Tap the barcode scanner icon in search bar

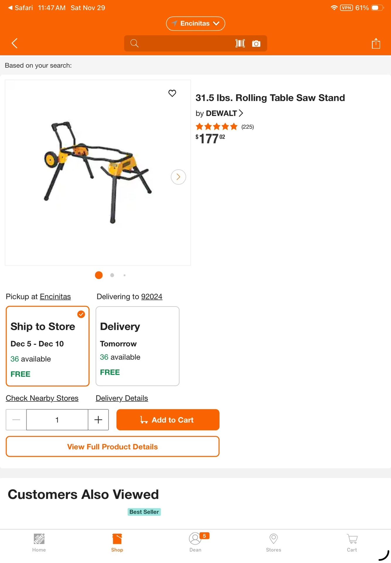pyautogui.click(x=240, y=43)
